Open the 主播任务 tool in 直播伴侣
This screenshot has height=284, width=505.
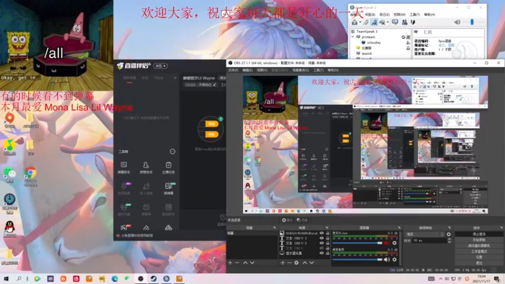click(169, 168)
